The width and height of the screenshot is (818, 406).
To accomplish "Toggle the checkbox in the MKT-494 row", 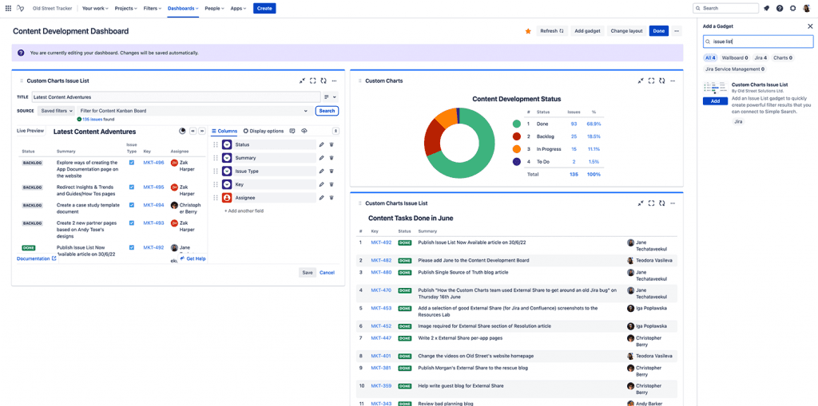I will (132, 205).
